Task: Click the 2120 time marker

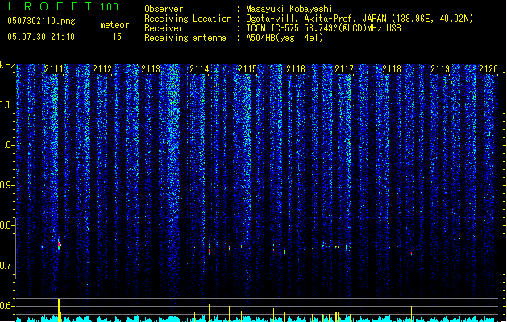Action: (488, 69)
